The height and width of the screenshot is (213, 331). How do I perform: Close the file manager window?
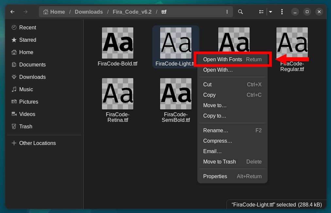tap(319, 12)
